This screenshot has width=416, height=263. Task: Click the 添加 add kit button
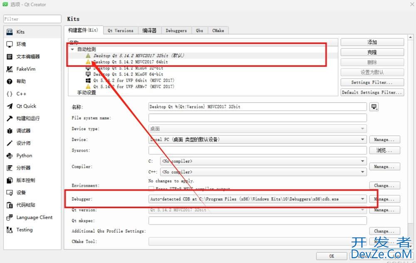click(372, 42)
